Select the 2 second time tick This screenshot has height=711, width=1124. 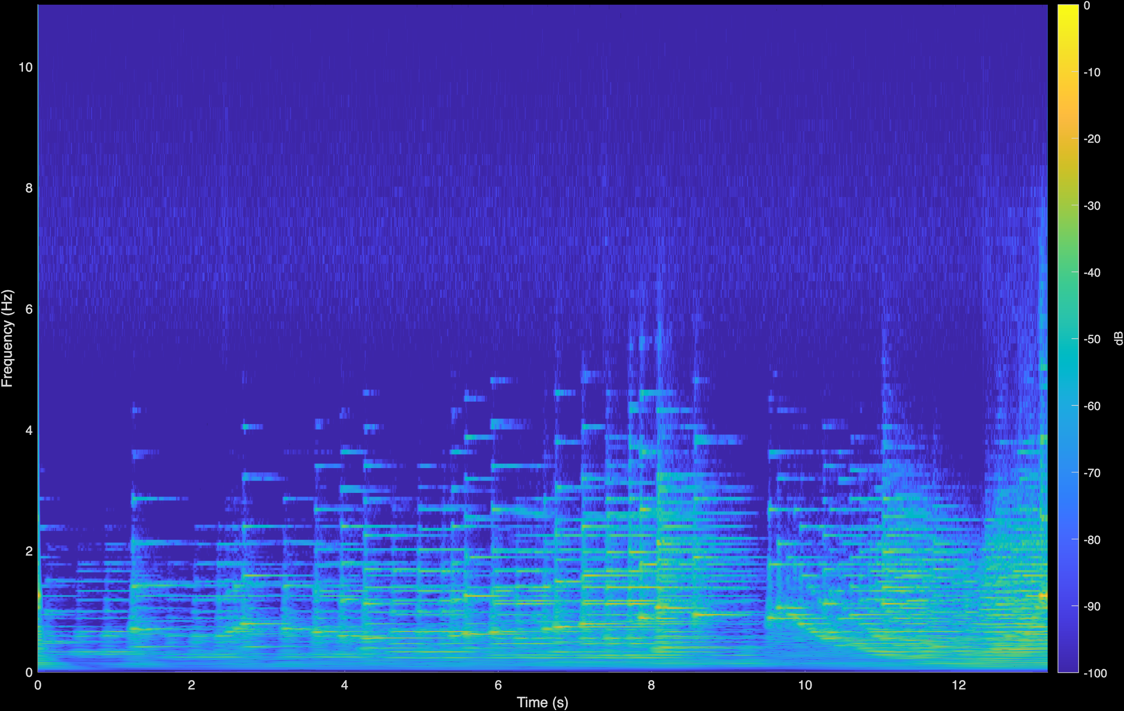tap(192, 684)
